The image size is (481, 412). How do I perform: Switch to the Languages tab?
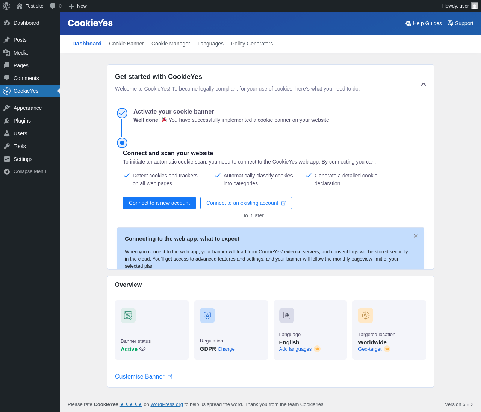(210, 44)
